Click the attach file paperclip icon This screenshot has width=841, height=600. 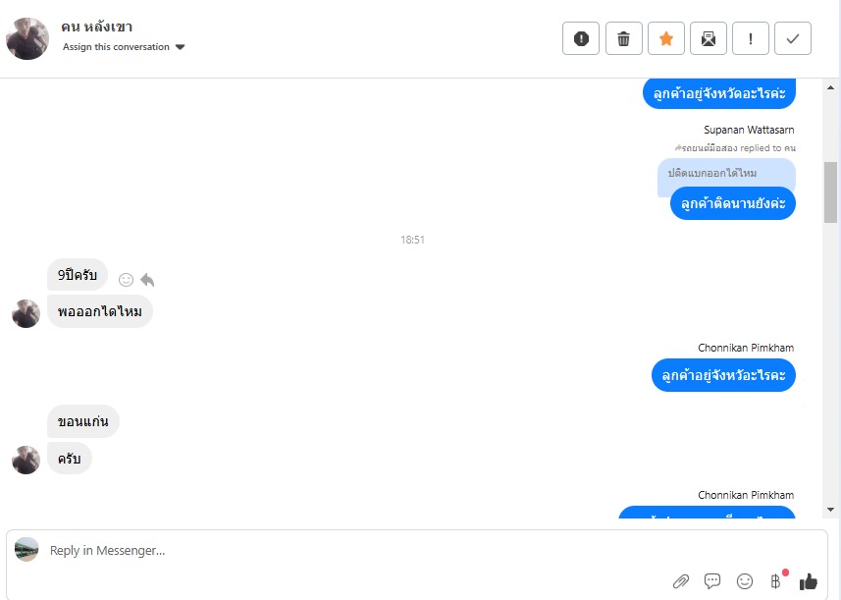click(681, 581)
